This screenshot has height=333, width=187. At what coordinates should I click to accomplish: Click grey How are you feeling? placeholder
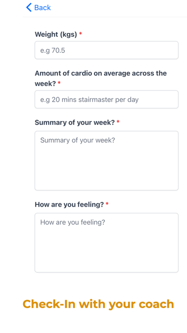(73, 222)
